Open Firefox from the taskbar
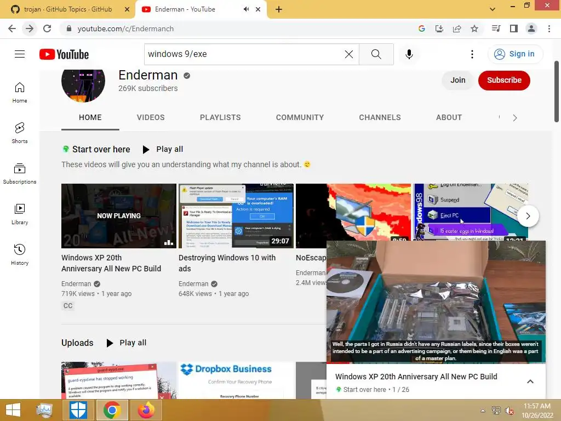 146,410
